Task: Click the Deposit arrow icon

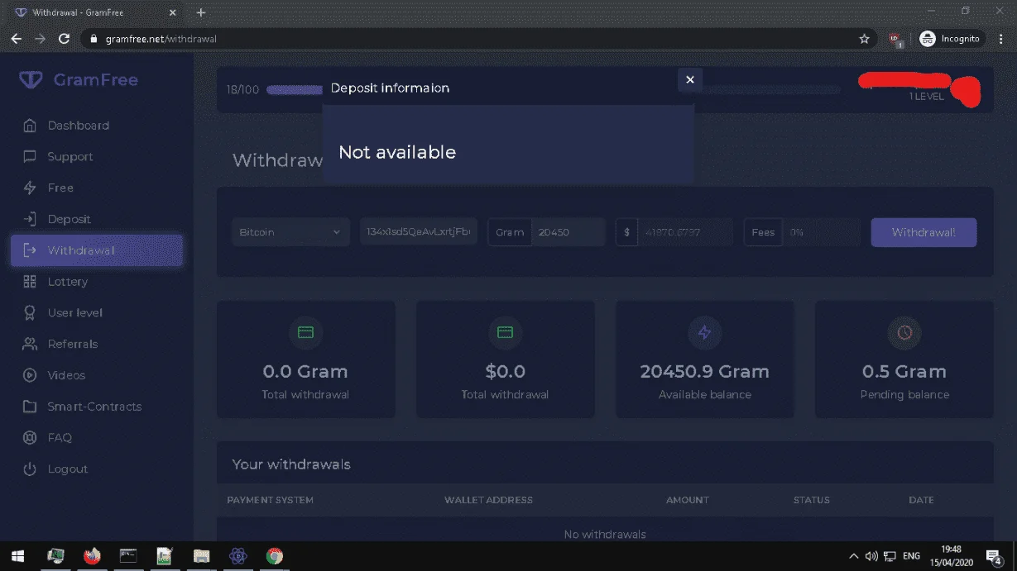Action: coord(30,219)
